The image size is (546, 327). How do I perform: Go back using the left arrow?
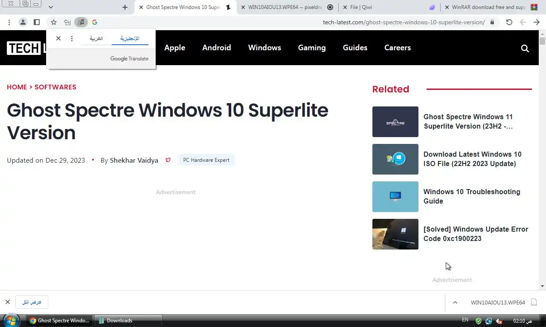tap(523, 22)
